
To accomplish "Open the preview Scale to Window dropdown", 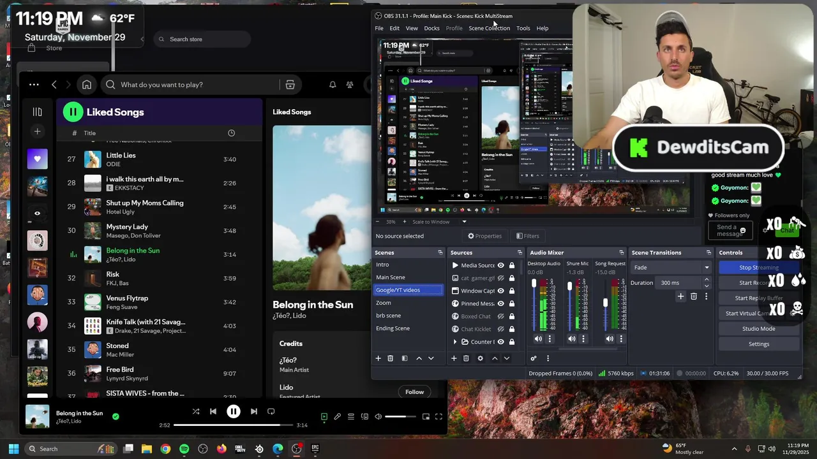I will coord(438,222).
